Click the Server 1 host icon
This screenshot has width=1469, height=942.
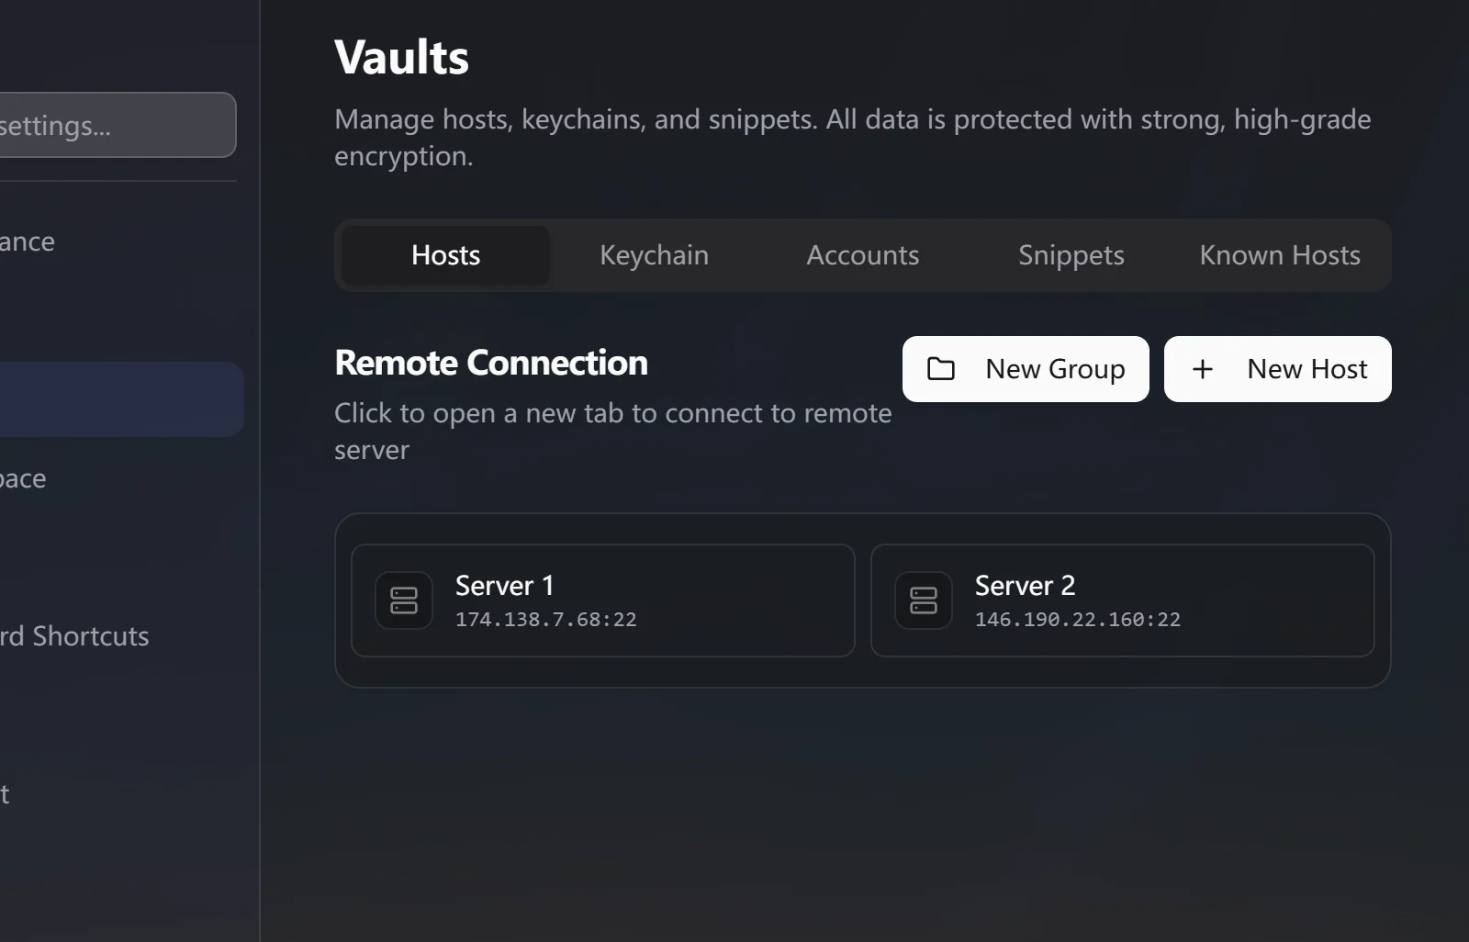pos(402,600)
